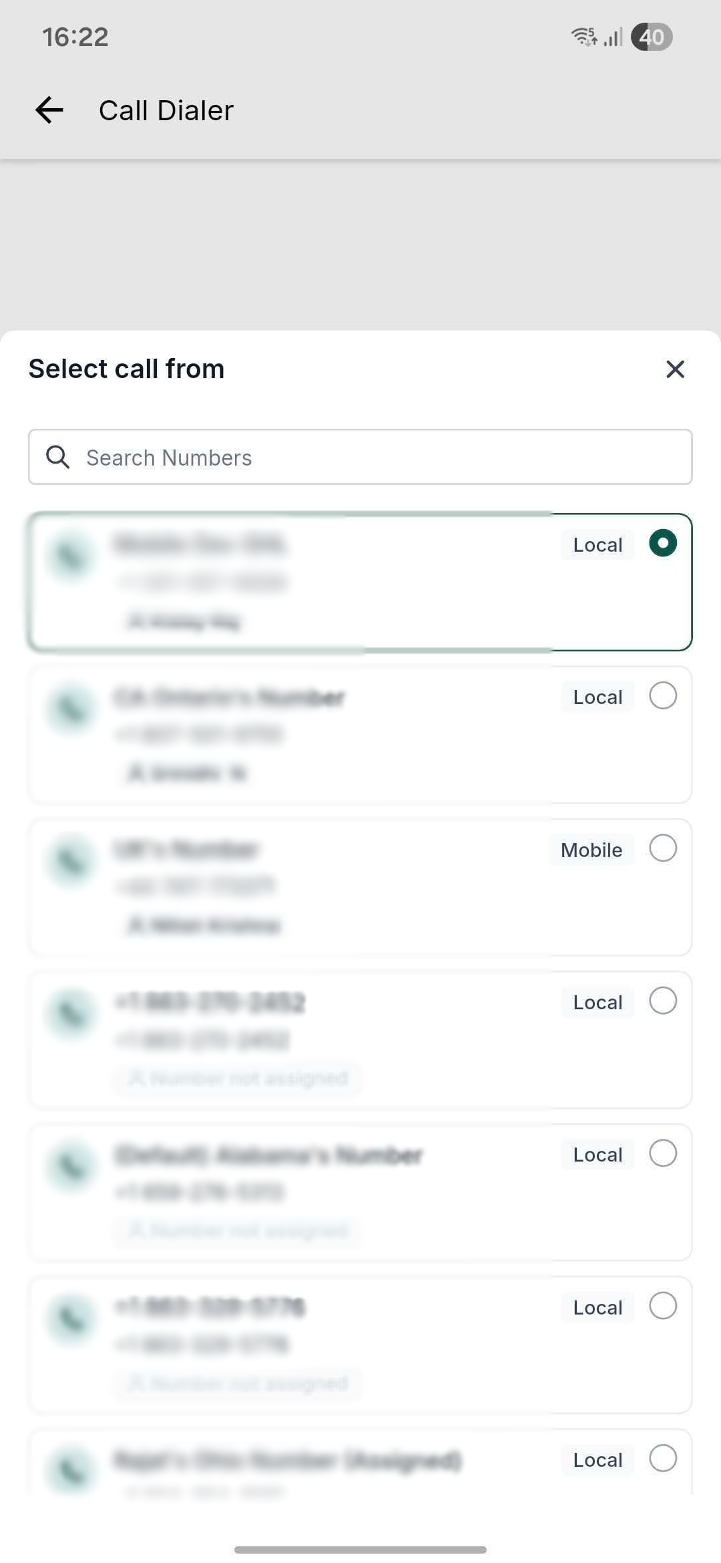Tap the magnifier icon in the search bar
This screenshot has width=721, height=1563.
57,457
